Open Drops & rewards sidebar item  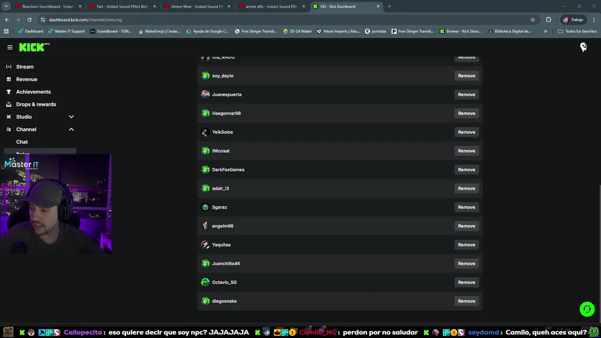(36, 104)
